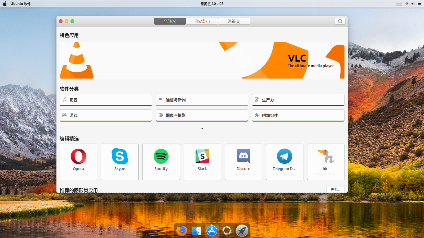Viewport: 424px width, 238px height.
Task: Click the 特色应用 heading
Action: (69, 35)
